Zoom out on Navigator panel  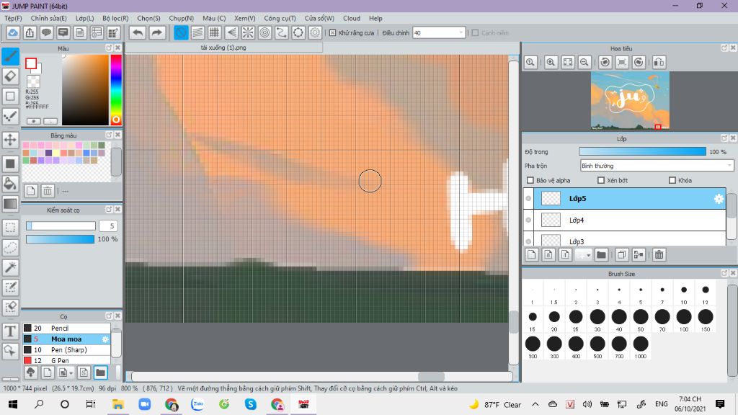pyautogui.click(x=584, y=62)
